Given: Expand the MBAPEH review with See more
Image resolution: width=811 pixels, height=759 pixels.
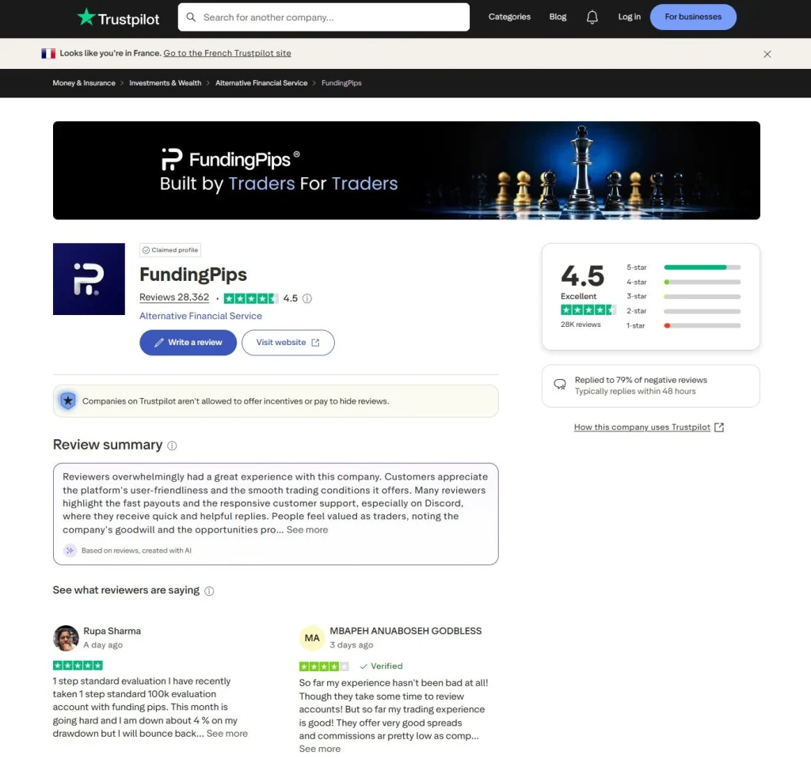Looking at the screenshot, I should (x=320, y=749).
